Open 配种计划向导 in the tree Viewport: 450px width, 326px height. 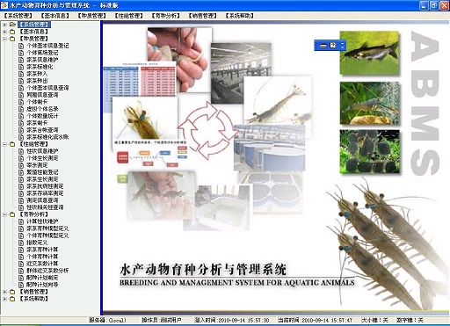pyautogui.click(x=42, y=285)
